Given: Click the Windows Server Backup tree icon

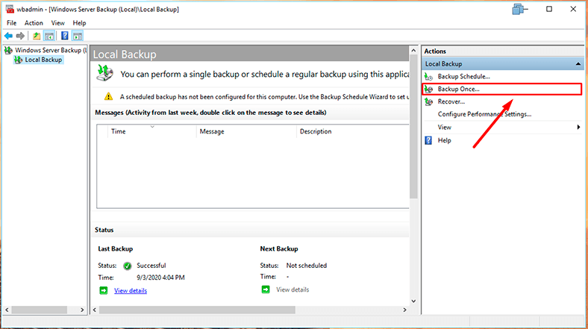Looking at the screenshot, I should tap(8, 50).
